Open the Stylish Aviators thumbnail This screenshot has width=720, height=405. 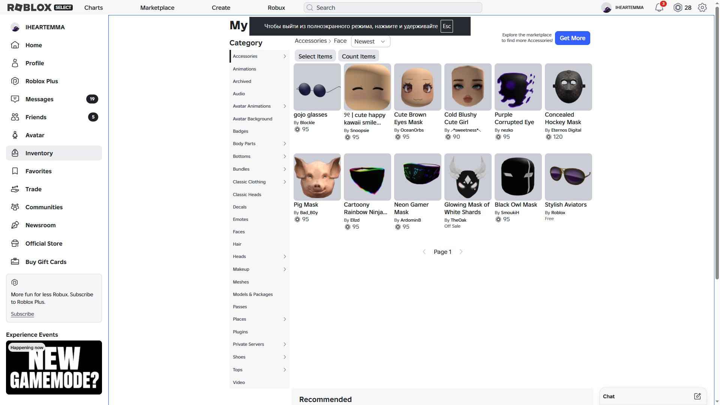(568, 177)
